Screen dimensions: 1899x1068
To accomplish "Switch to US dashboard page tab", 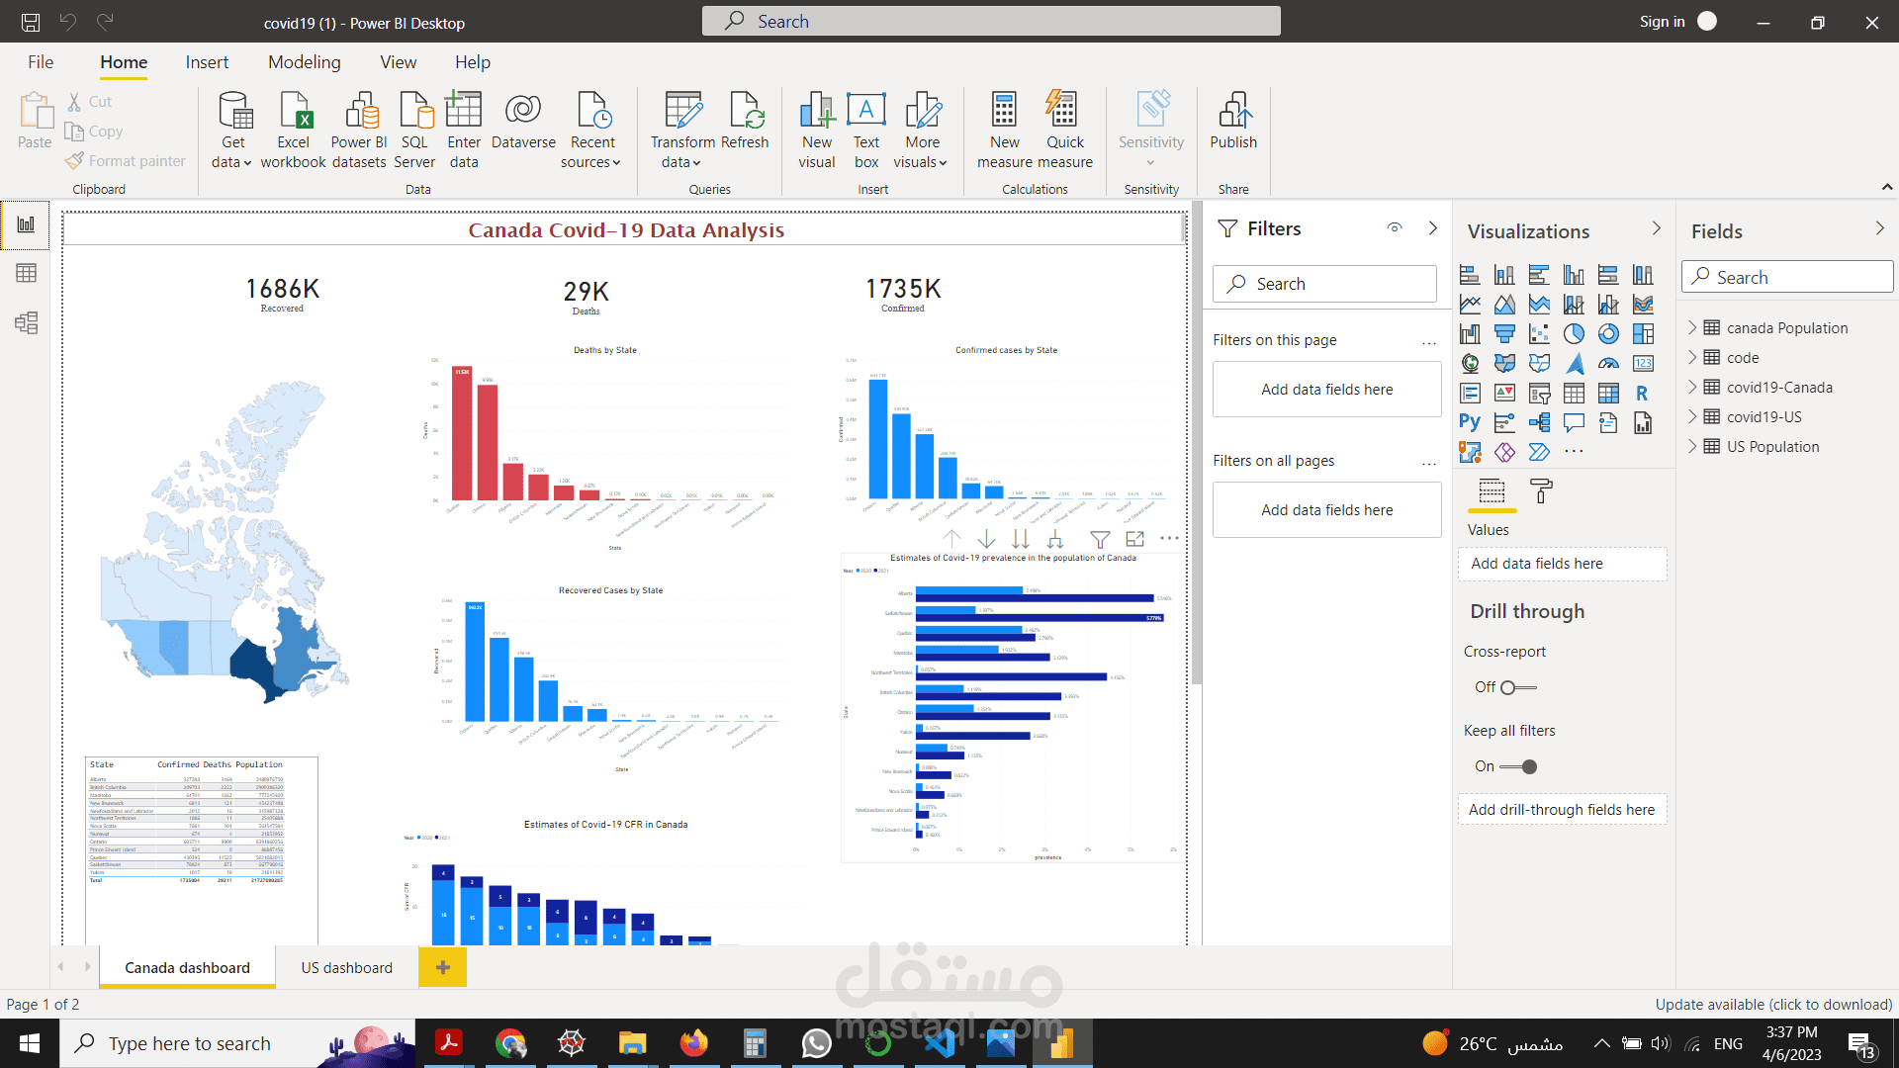I will click(x=347, y=967).
